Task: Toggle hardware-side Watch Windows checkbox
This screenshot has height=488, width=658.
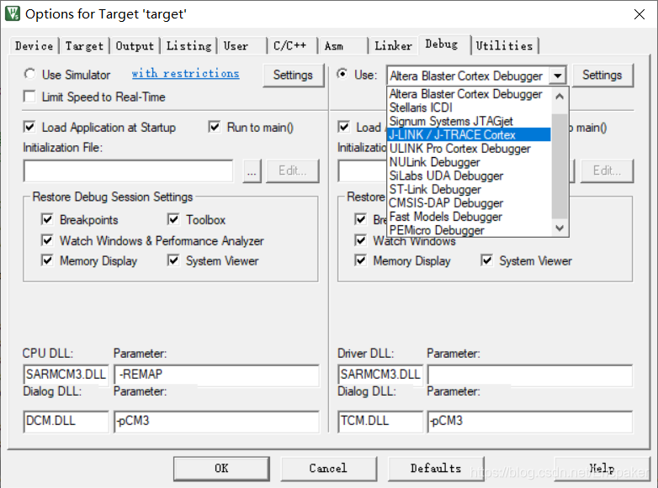Action: [360, 240]
